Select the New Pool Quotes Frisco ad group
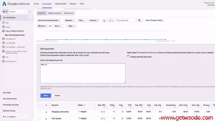 point(15,35)
